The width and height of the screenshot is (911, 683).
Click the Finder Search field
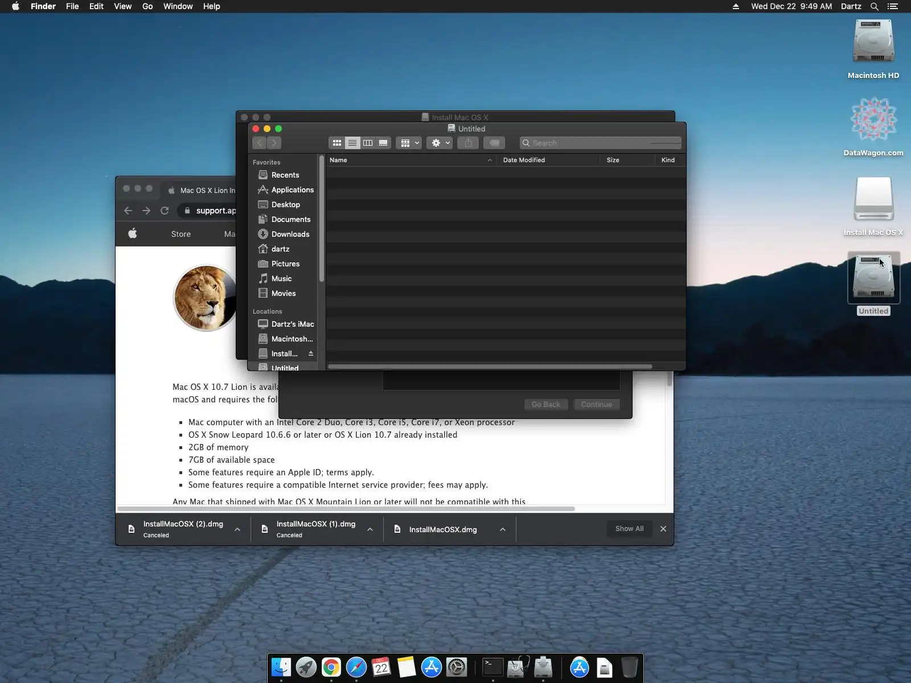click(600, 143)
